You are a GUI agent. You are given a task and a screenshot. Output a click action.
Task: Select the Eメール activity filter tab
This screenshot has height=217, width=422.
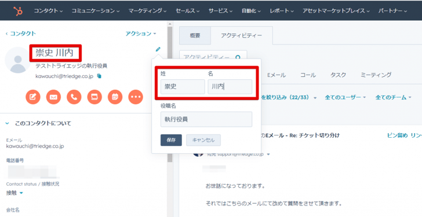(x=277, y=75)
